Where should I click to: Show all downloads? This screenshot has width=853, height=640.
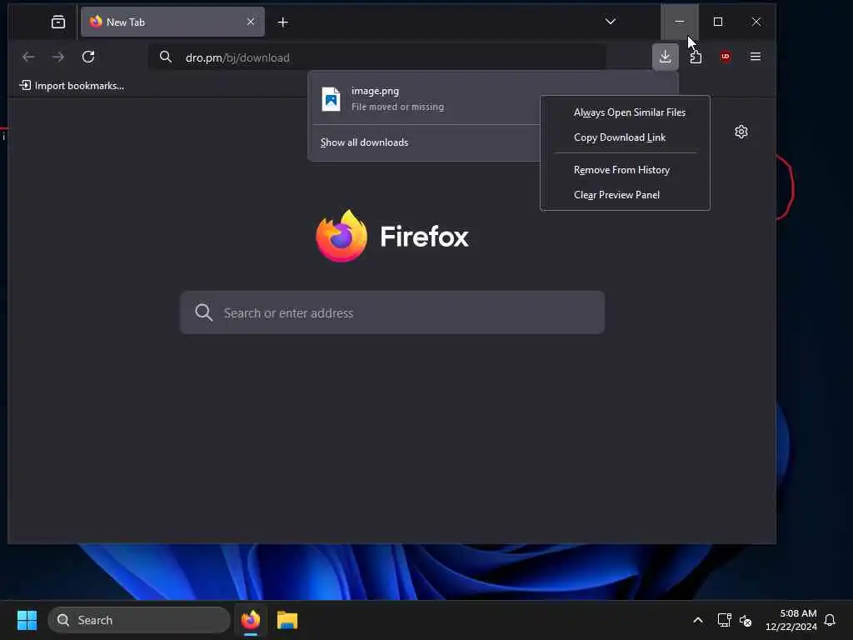click(x=365, y=142)
